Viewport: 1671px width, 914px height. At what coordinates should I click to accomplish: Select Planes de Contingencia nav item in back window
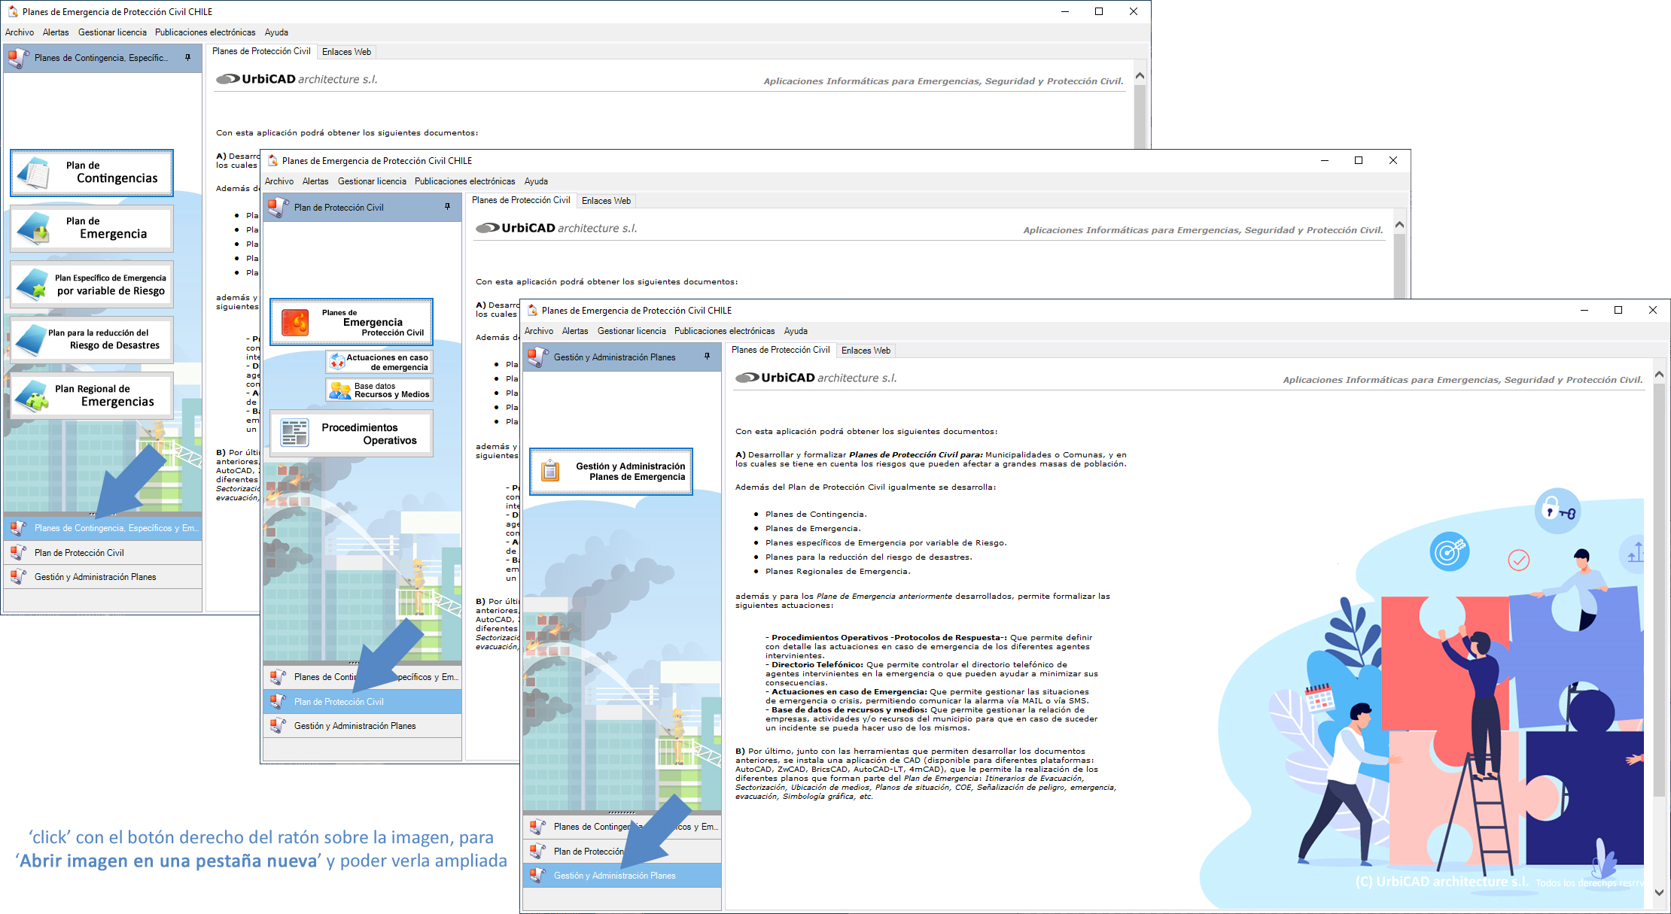(x=103, y=528)
